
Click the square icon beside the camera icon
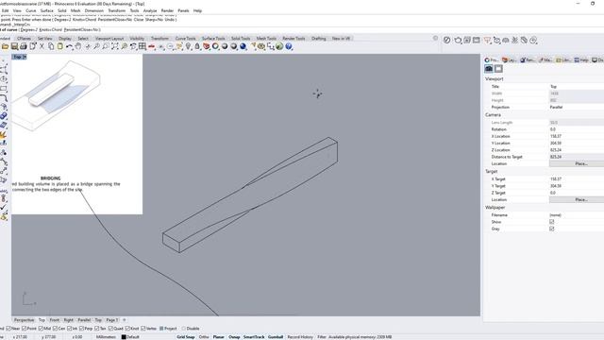[x=498, y=69]
